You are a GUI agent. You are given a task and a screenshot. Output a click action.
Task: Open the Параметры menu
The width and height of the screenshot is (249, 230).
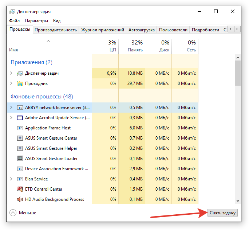pos(36,21)
